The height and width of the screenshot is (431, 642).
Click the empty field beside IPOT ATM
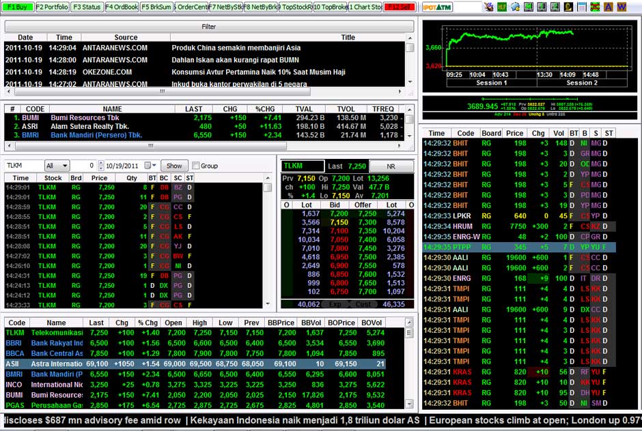[468, 7]
